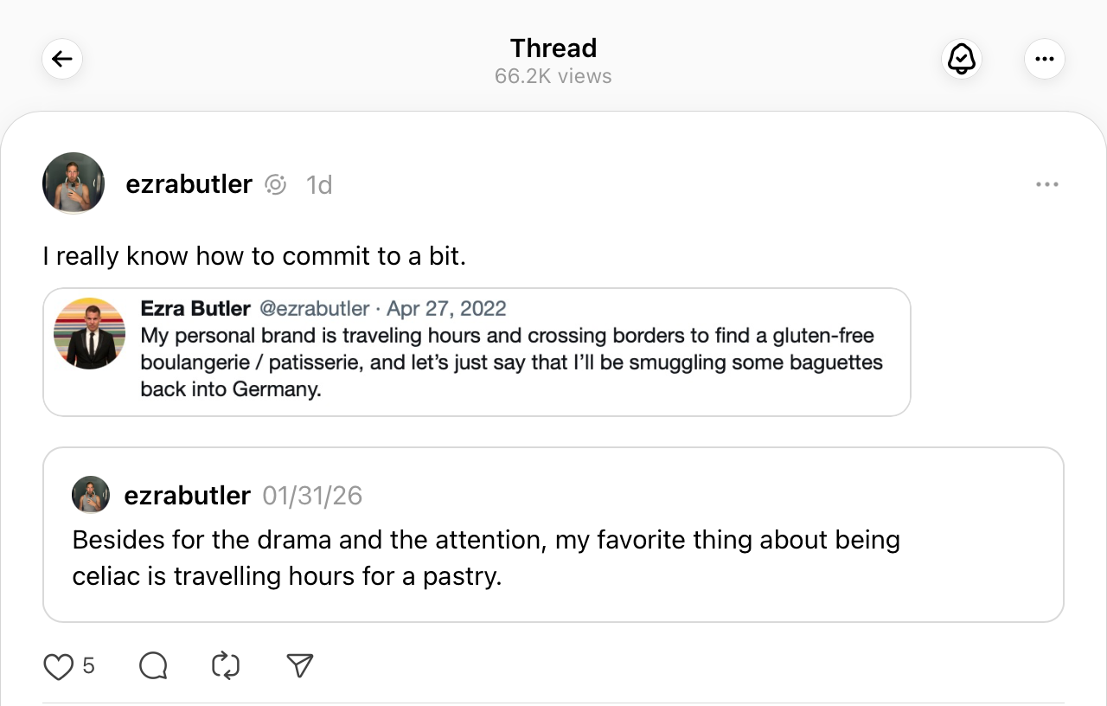View the 66.2K views count
Screen dimensions: 1107x706
553,76
